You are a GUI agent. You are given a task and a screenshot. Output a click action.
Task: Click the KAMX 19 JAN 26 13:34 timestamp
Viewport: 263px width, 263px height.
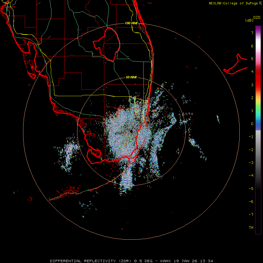point(187,261)
